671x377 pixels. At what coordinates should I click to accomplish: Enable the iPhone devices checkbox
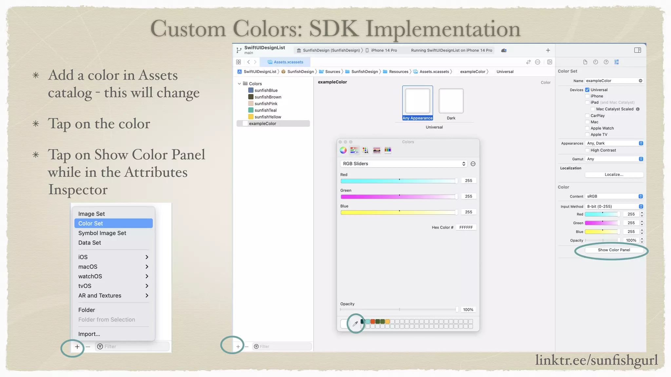587,96
